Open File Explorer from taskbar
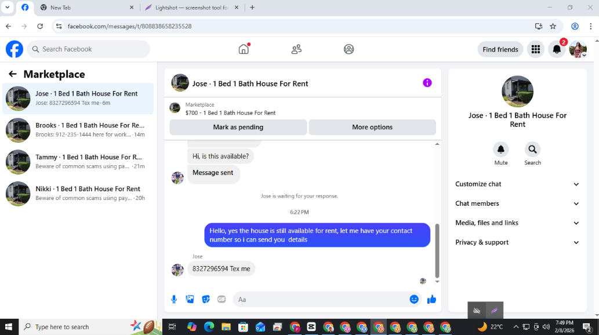This screenshot has width=599, height=335. (x=226, y=327)
